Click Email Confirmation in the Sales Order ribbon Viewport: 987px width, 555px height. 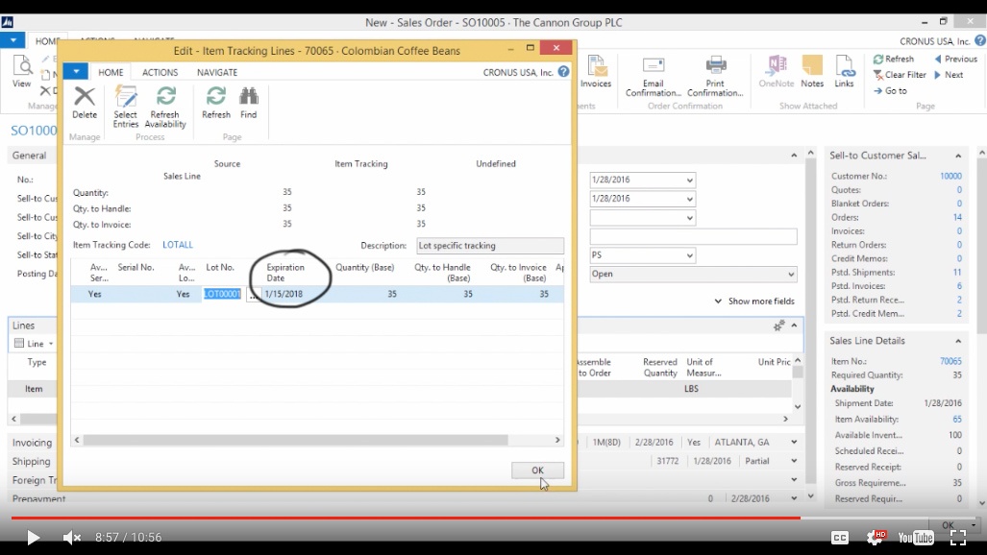(654, 76)
